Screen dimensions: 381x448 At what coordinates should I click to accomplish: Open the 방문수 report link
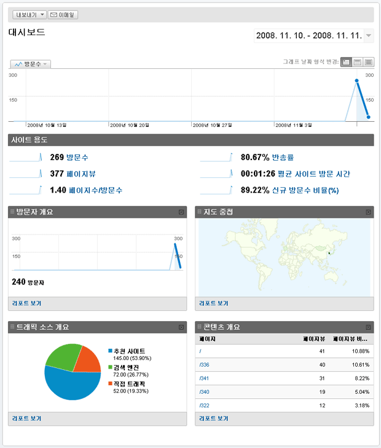point(77,158)
